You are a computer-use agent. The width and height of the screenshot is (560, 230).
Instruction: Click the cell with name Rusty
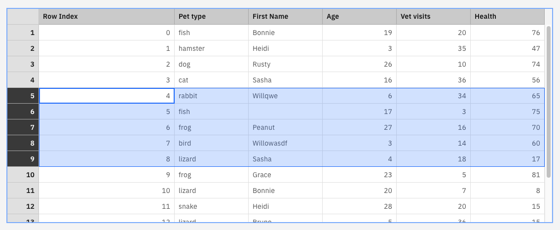285,64
